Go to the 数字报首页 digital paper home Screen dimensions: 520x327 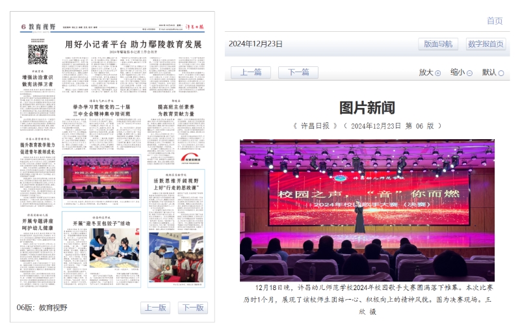click(x=486, y=44)
